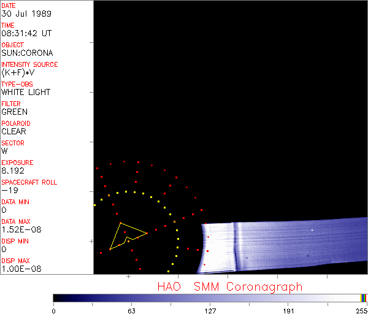Click the SECTOR label in the info panel
The height and width of the screenshot is (314, 368).
[13, 143]
